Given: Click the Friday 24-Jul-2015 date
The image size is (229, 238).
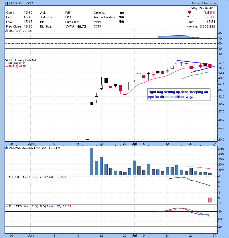Looking at the screenshot, I should [202, 8].
